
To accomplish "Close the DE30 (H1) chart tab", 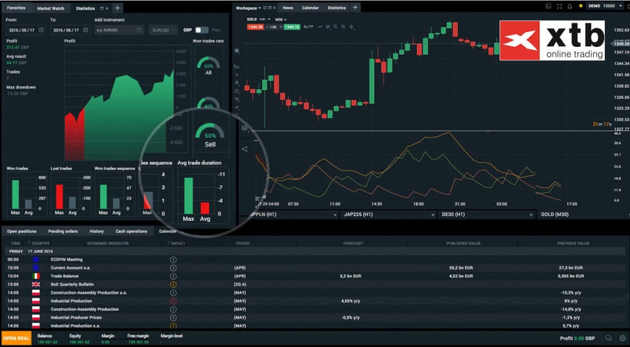I will tap(531, 215).
